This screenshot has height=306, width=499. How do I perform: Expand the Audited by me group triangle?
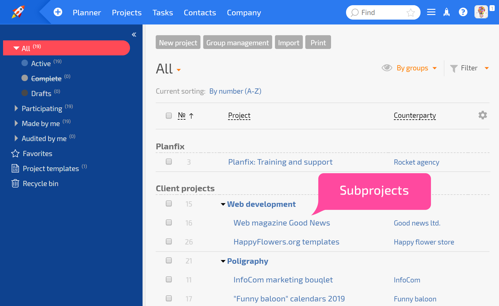click(x=16, y=138)
